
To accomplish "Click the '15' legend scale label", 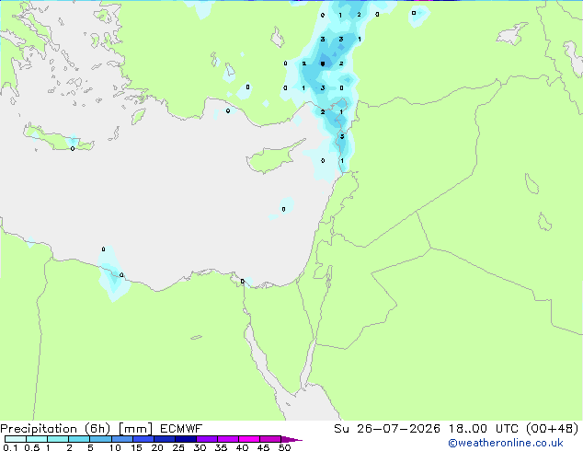I will pos(136,447).
